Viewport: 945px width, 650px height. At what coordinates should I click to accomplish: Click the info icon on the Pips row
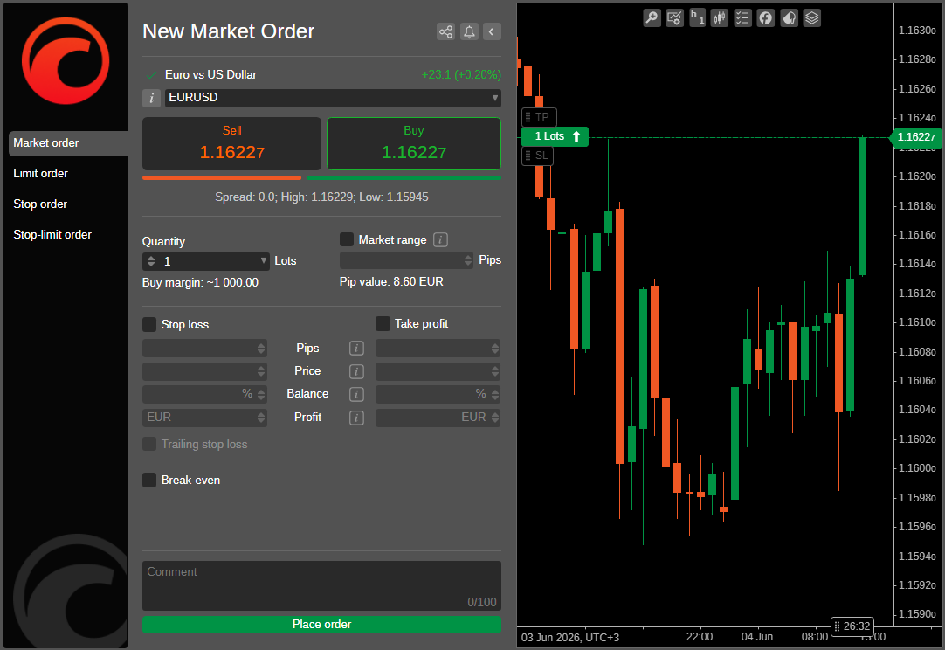click(357, 348)
